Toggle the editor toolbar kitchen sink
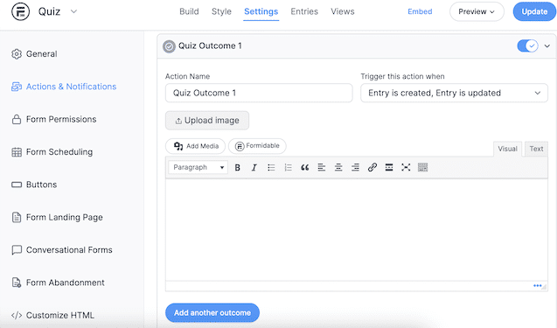 tap(422, 167)
